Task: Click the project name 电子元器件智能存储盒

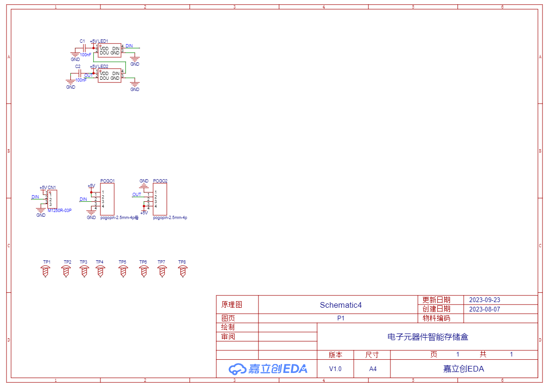Action: [427, 337]
